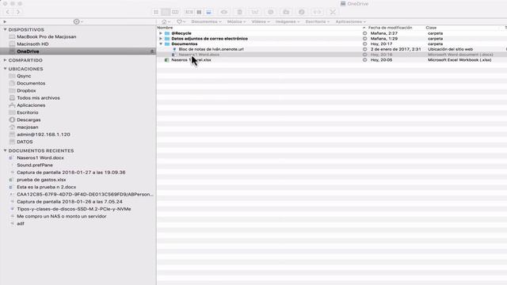This screenshot has width=507, height=285.
Task: Open the Vídeos bookmark dropdown
Action: pos(261,21)
